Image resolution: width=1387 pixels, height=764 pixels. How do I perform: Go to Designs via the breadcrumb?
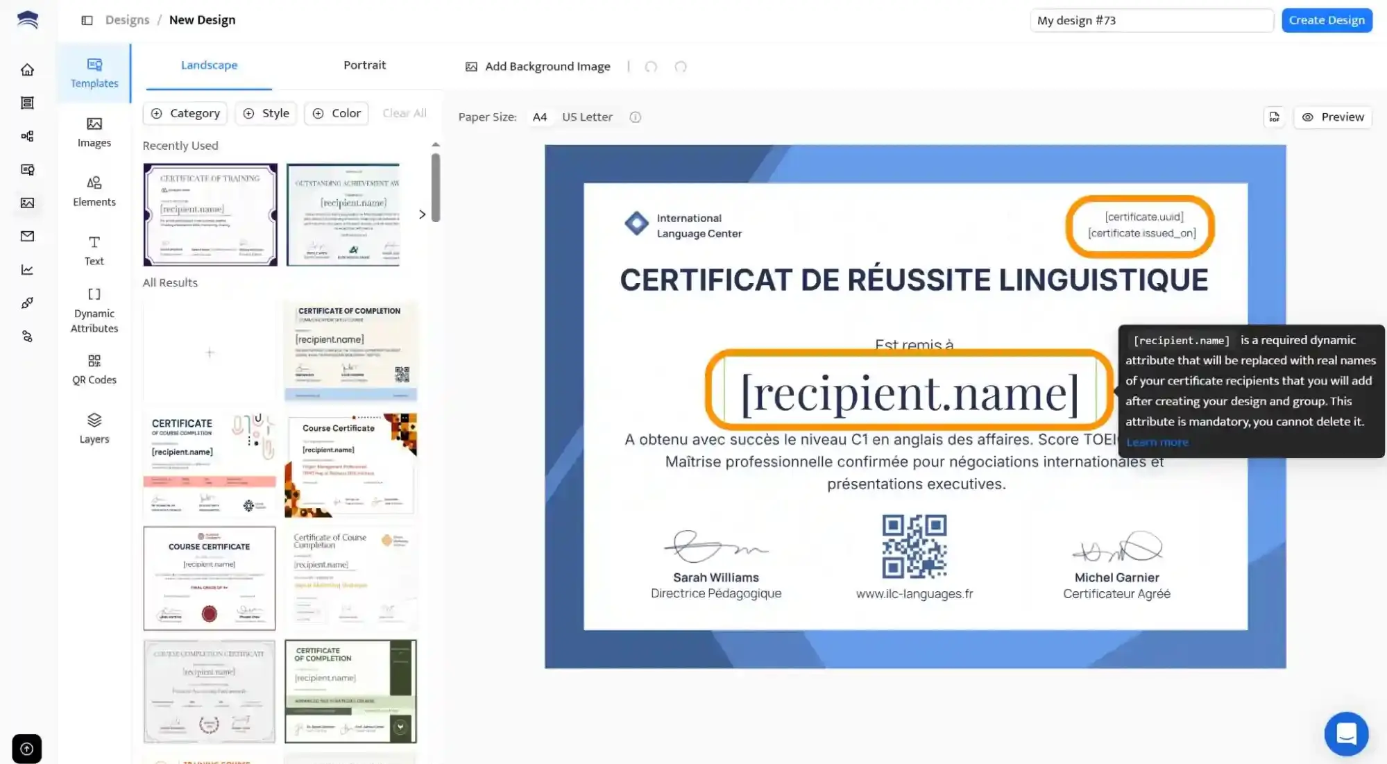[127, 19]
